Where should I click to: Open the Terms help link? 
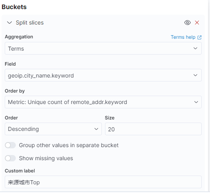coord(183,37)
